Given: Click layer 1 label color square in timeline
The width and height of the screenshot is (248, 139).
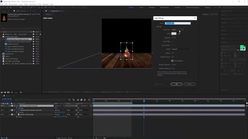Looking at the screenshot, I should [12, 106].
